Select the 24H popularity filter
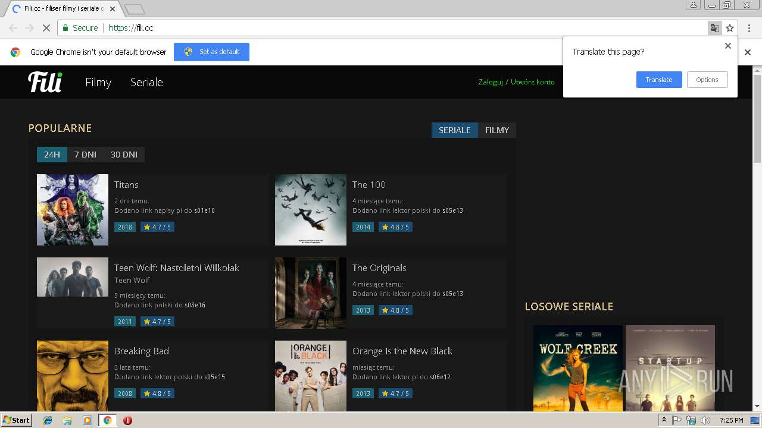This screenshot has height=428, width=762. [52, 155]
